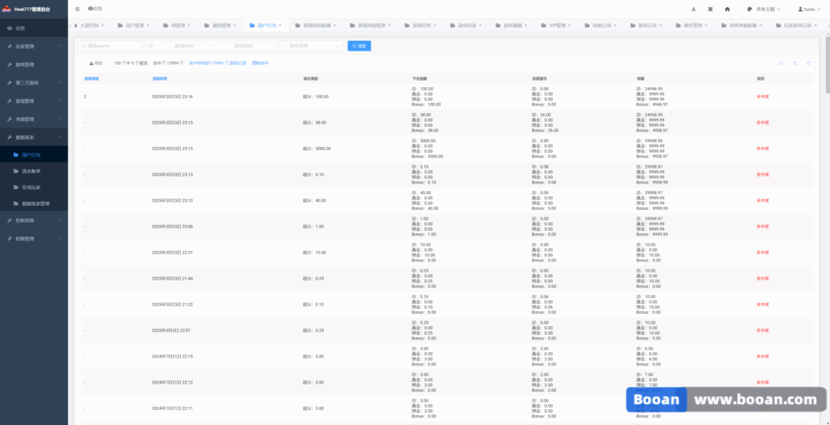
Task: Click the 搜索userid input field
Action: click(x=111, y=46)
